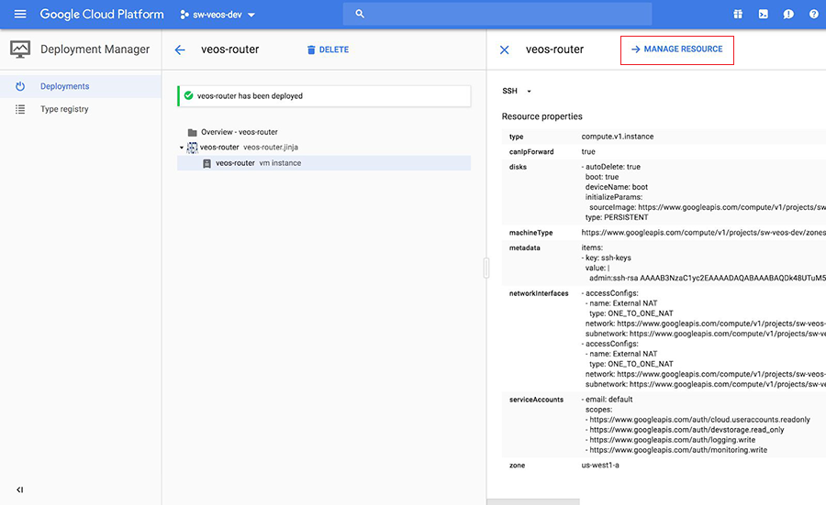This screenshot has height=505, width=826.
Task: Select veos-router veos-router.jinja tree row
Action: pyautogui.click(x=325, y=148)
